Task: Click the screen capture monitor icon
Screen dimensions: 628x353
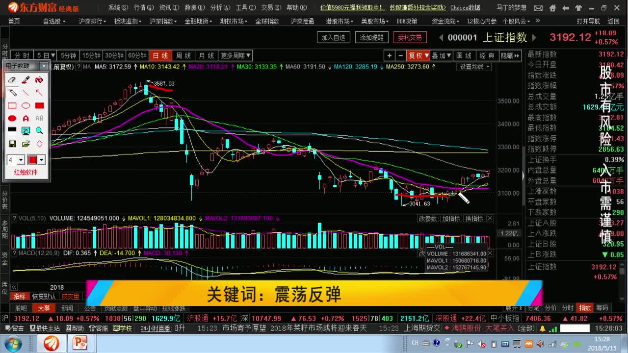Action: coord(26,130)
